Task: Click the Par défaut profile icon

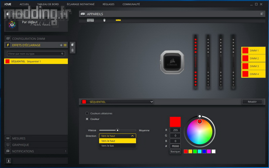Action: click(12, 25)
